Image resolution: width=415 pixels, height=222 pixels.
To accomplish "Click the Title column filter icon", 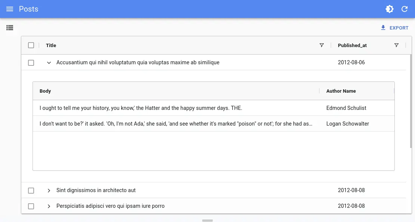I will (x=322, y=45).
